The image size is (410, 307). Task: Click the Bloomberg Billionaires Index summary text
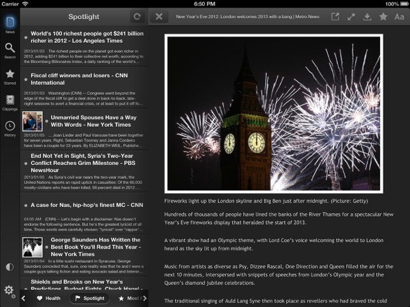84,57
